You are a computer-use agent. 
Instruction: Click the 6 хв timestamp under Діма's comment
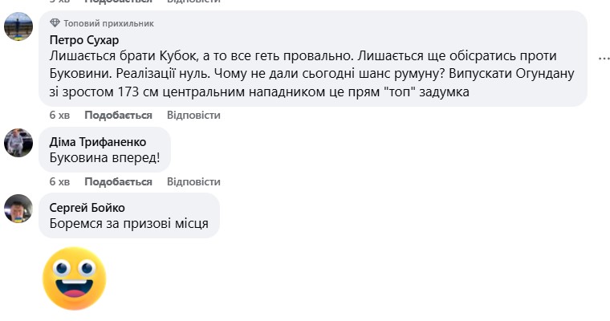[59, 181]
